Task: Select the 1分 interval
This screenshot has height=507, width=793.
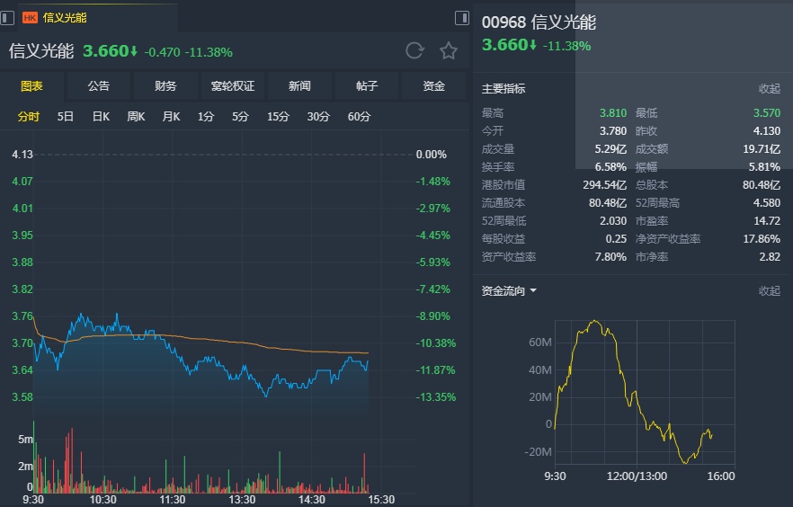Action: [x=206, y=117]
